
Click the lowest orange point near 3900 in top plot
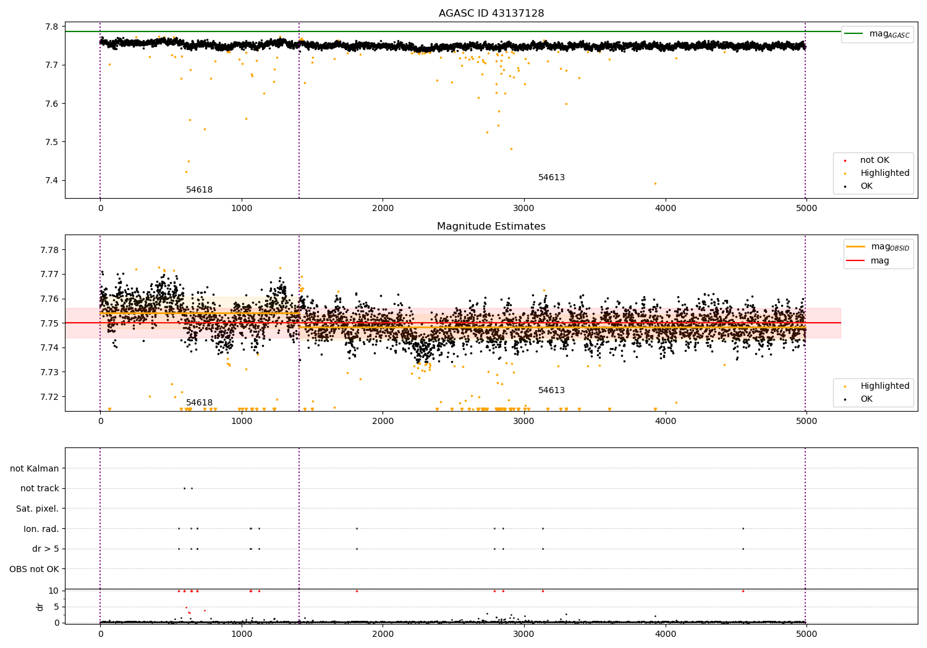pyautogui.click(x=655, y=183)
